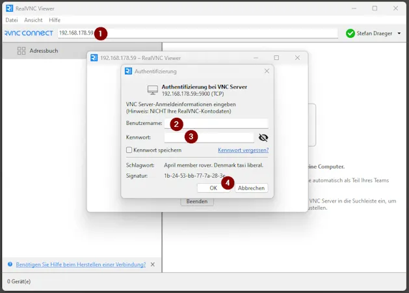This screenshot has width=409, height=293.
Task: Toggle password visibility eye icon
Action: [263, 137]
